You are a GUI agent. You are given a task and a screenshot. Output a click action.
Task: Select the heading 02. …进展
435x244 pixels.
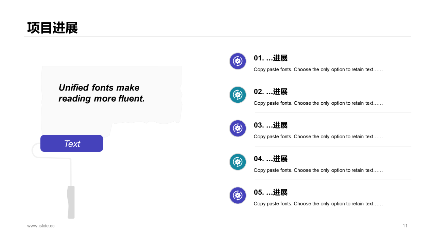pos(271,91)
